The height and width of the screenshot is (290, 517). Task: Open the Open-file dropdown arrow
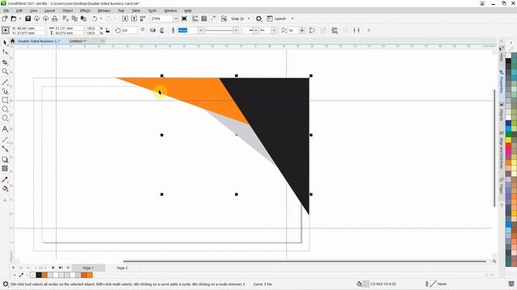coord(19,19)
